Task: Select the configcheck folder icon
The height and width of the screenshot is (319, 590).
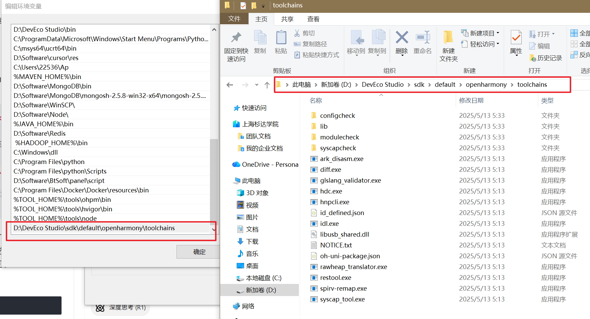Action: click(x=313, y=115)
